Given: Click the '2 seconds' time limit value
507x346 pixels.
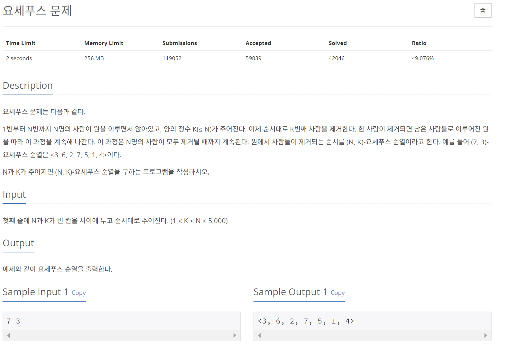Looking at the screenshot, I should coord(19,58).
